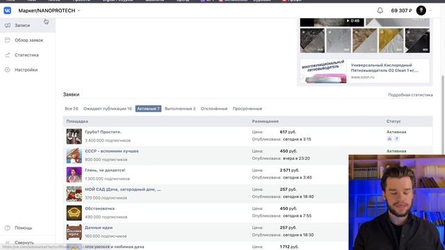Viewport: 445px width, 250px height.
Task: Switch to the Все 26 tab
Action: (x=71, y=108)
